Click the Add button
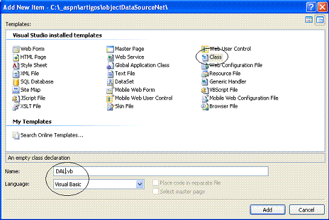 tap(267, 210)
